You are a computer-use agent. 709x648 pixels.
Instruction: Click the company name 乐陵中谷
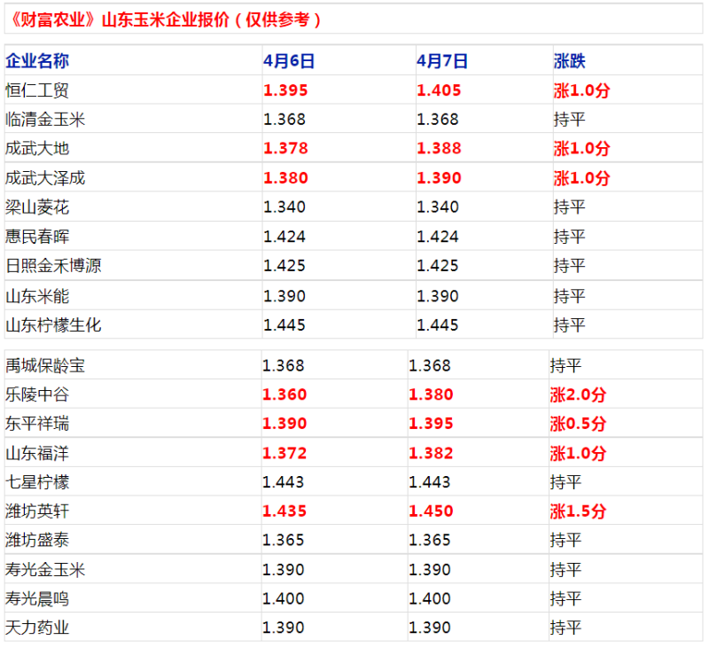[x=37, y=394]
